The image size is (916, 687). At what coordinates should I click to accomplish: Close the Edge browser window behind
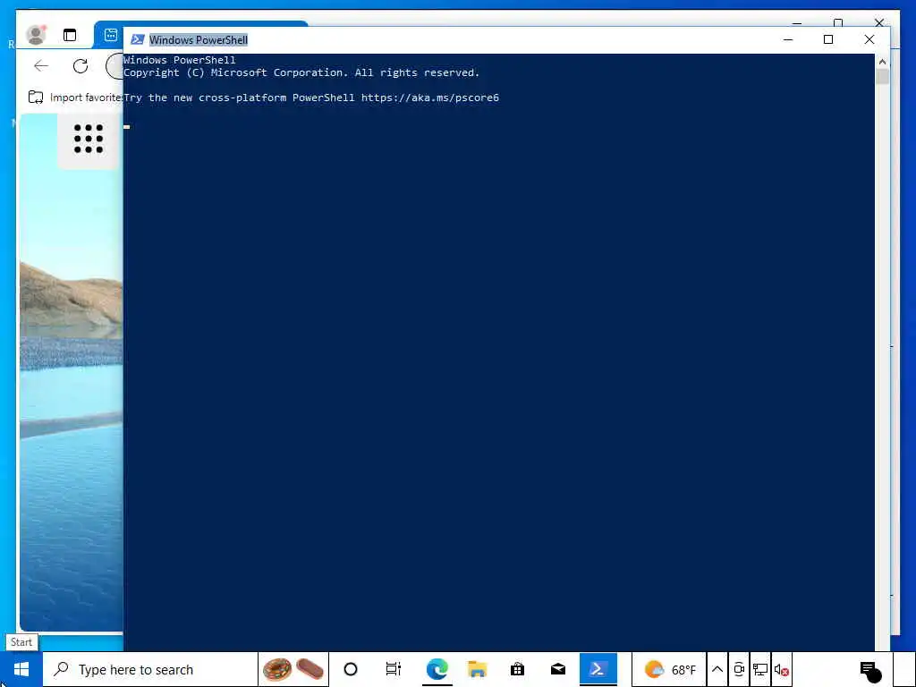coord(879,22)
